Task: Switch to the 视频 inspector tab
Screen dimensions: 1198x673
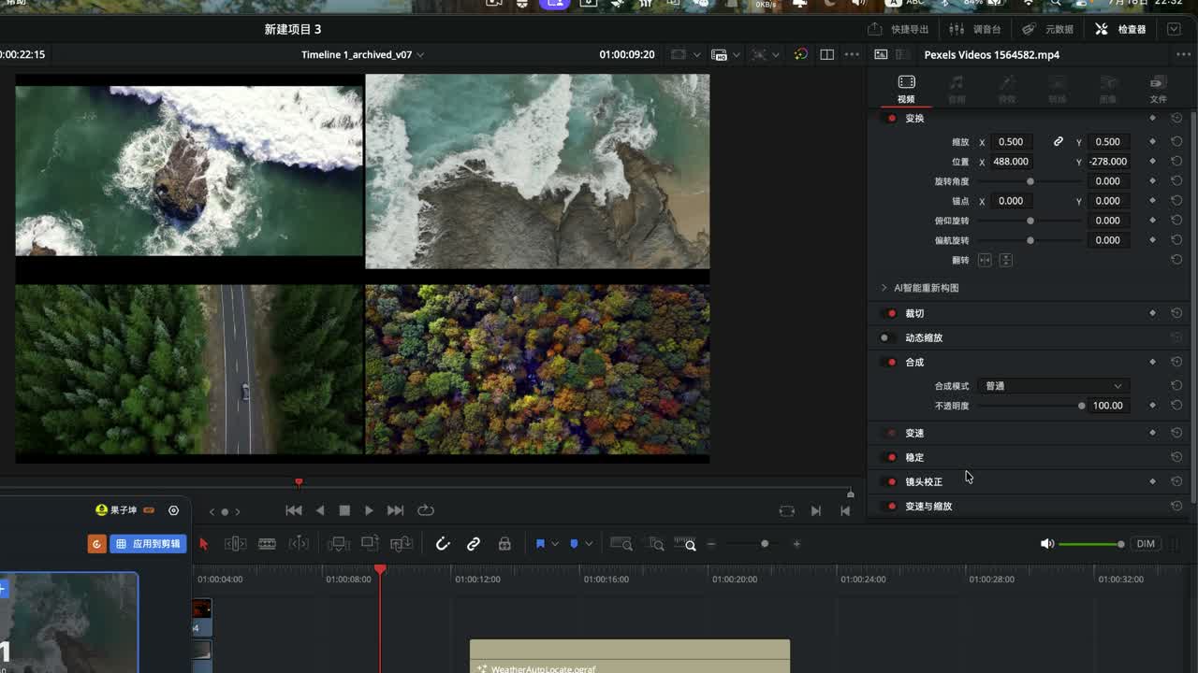Action: pos(906,89)
